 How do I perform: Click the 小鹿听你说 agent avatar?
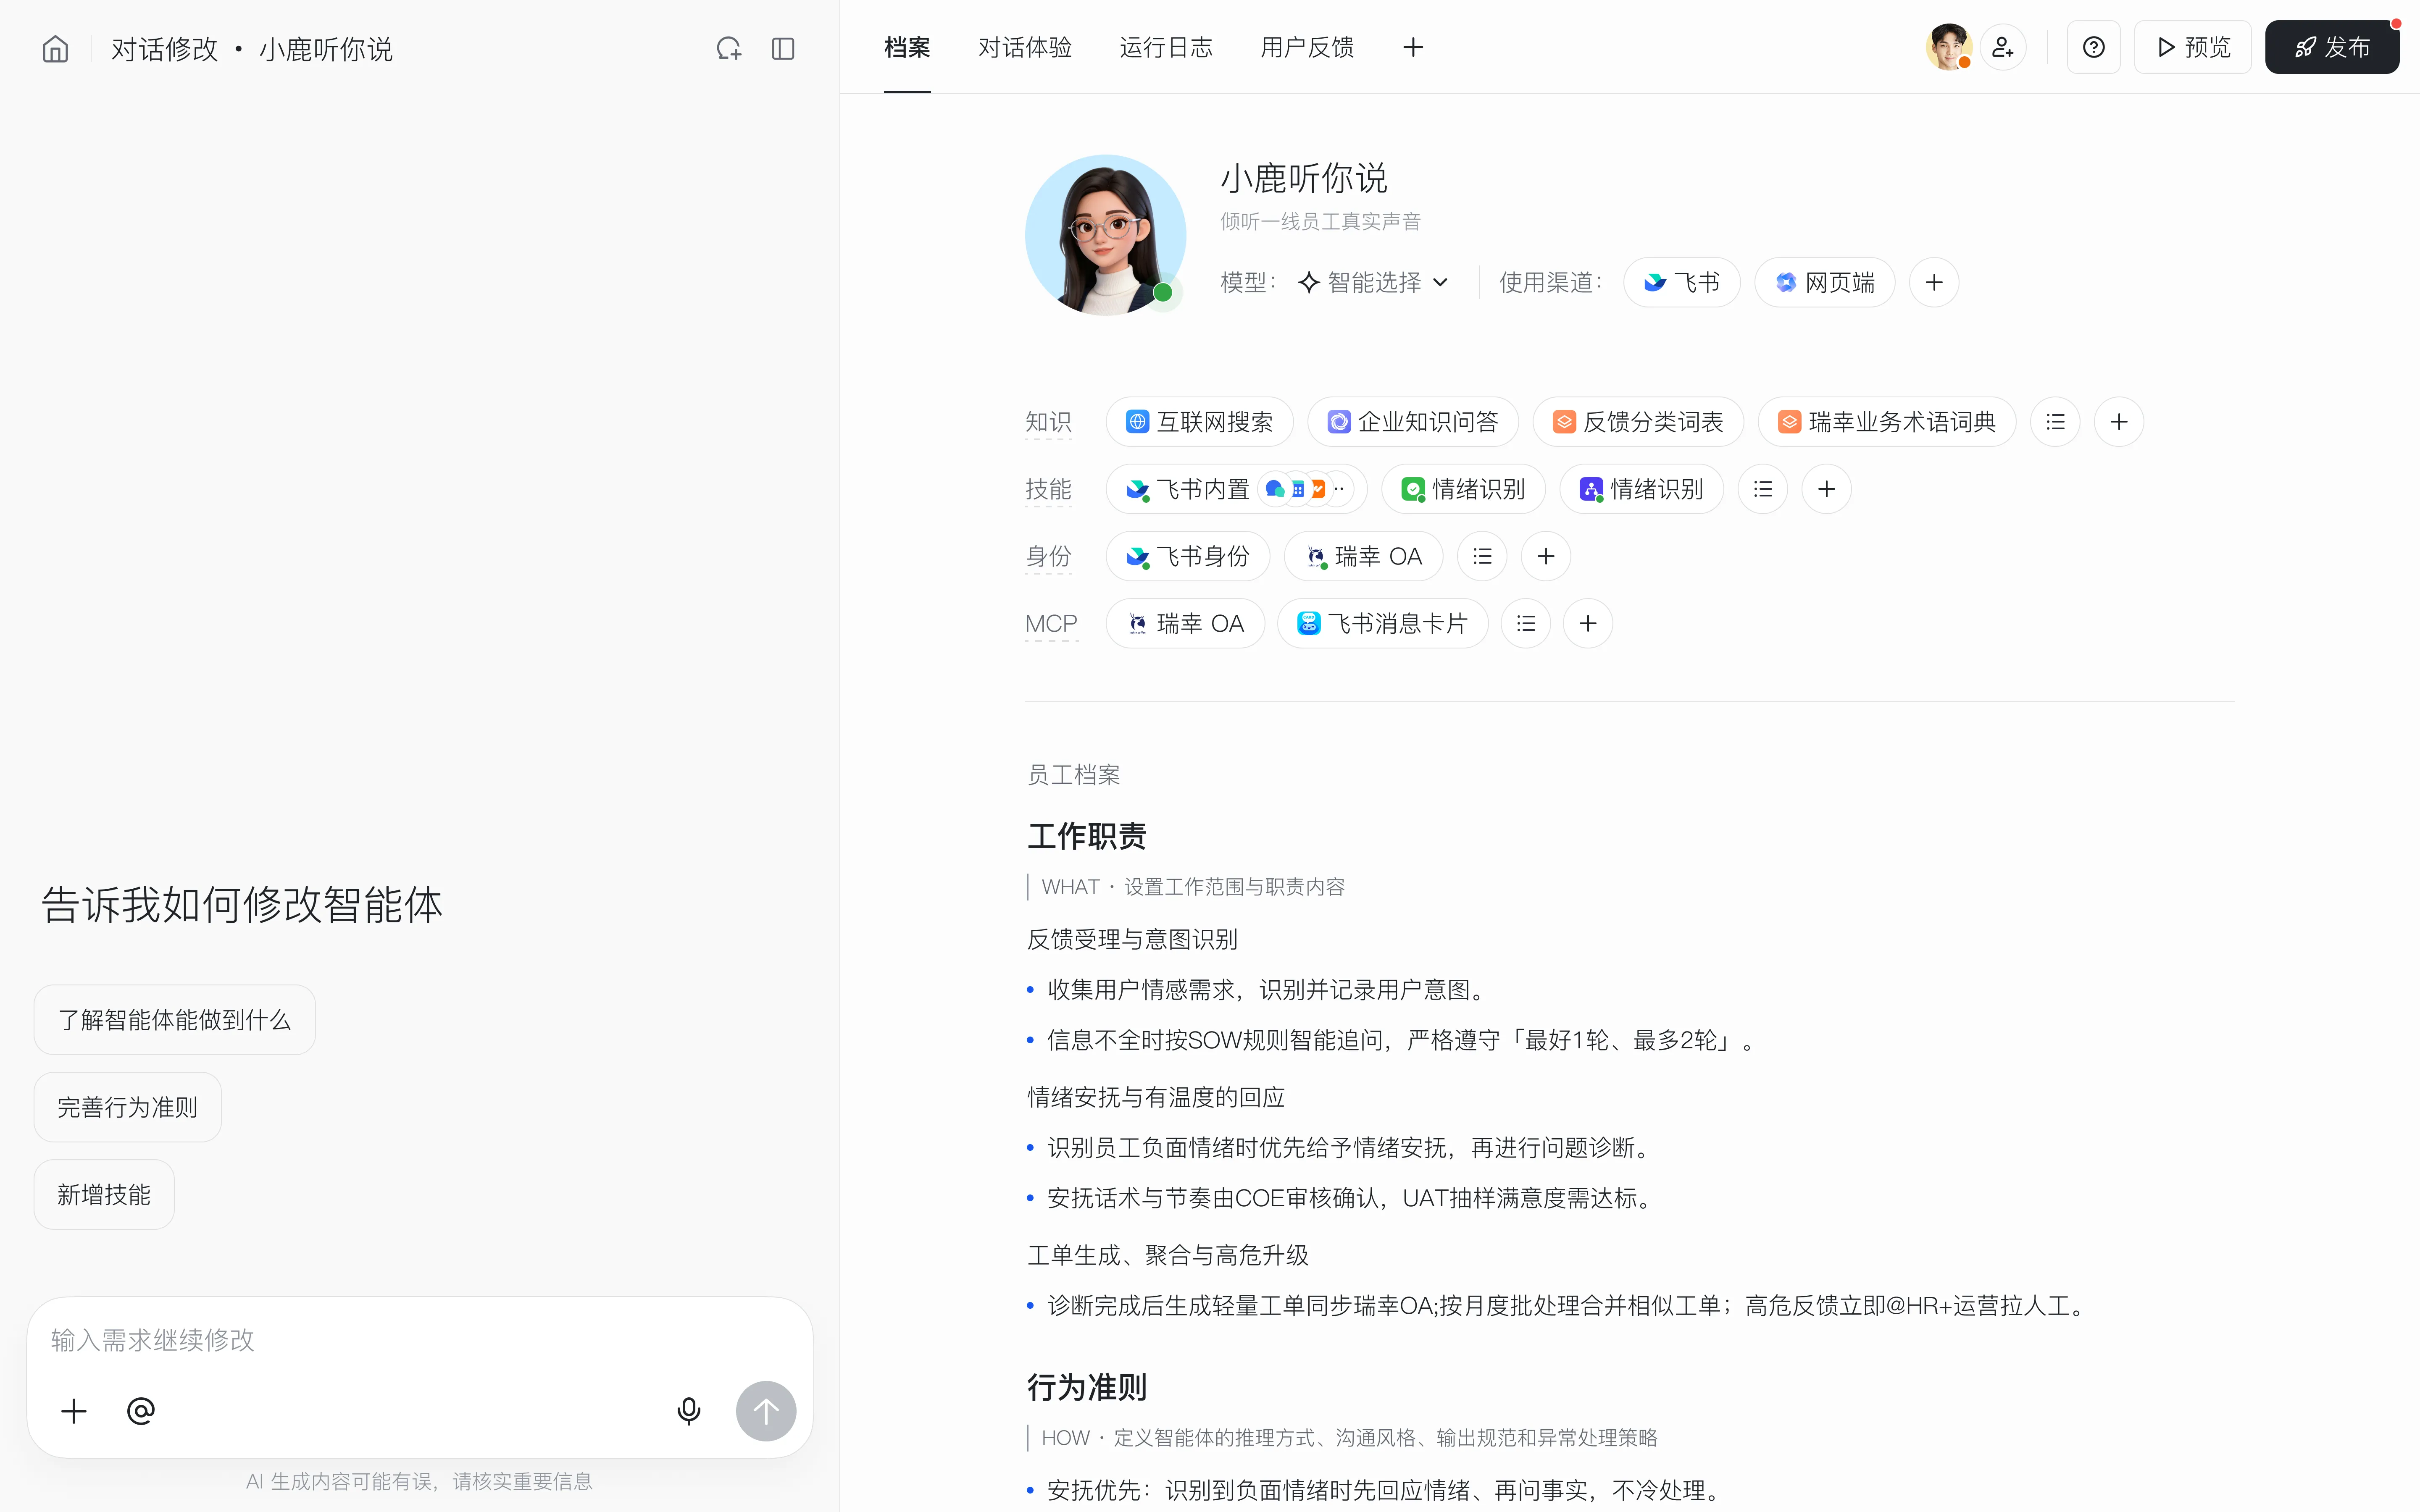(1106, 235)
